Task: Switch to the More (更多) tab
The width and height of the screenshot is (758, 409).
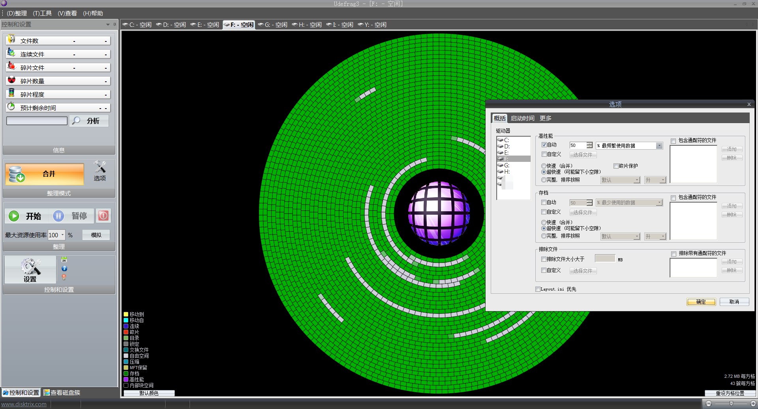Action: (x=546, y=118)
